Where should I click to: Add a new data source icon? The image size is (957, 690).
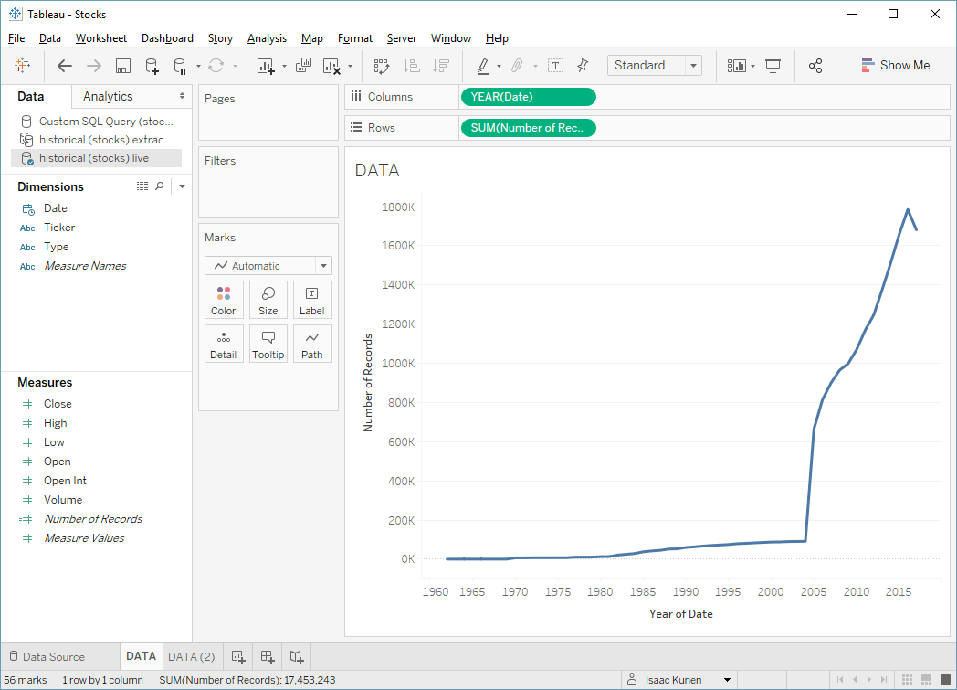(x=152, y=66)
